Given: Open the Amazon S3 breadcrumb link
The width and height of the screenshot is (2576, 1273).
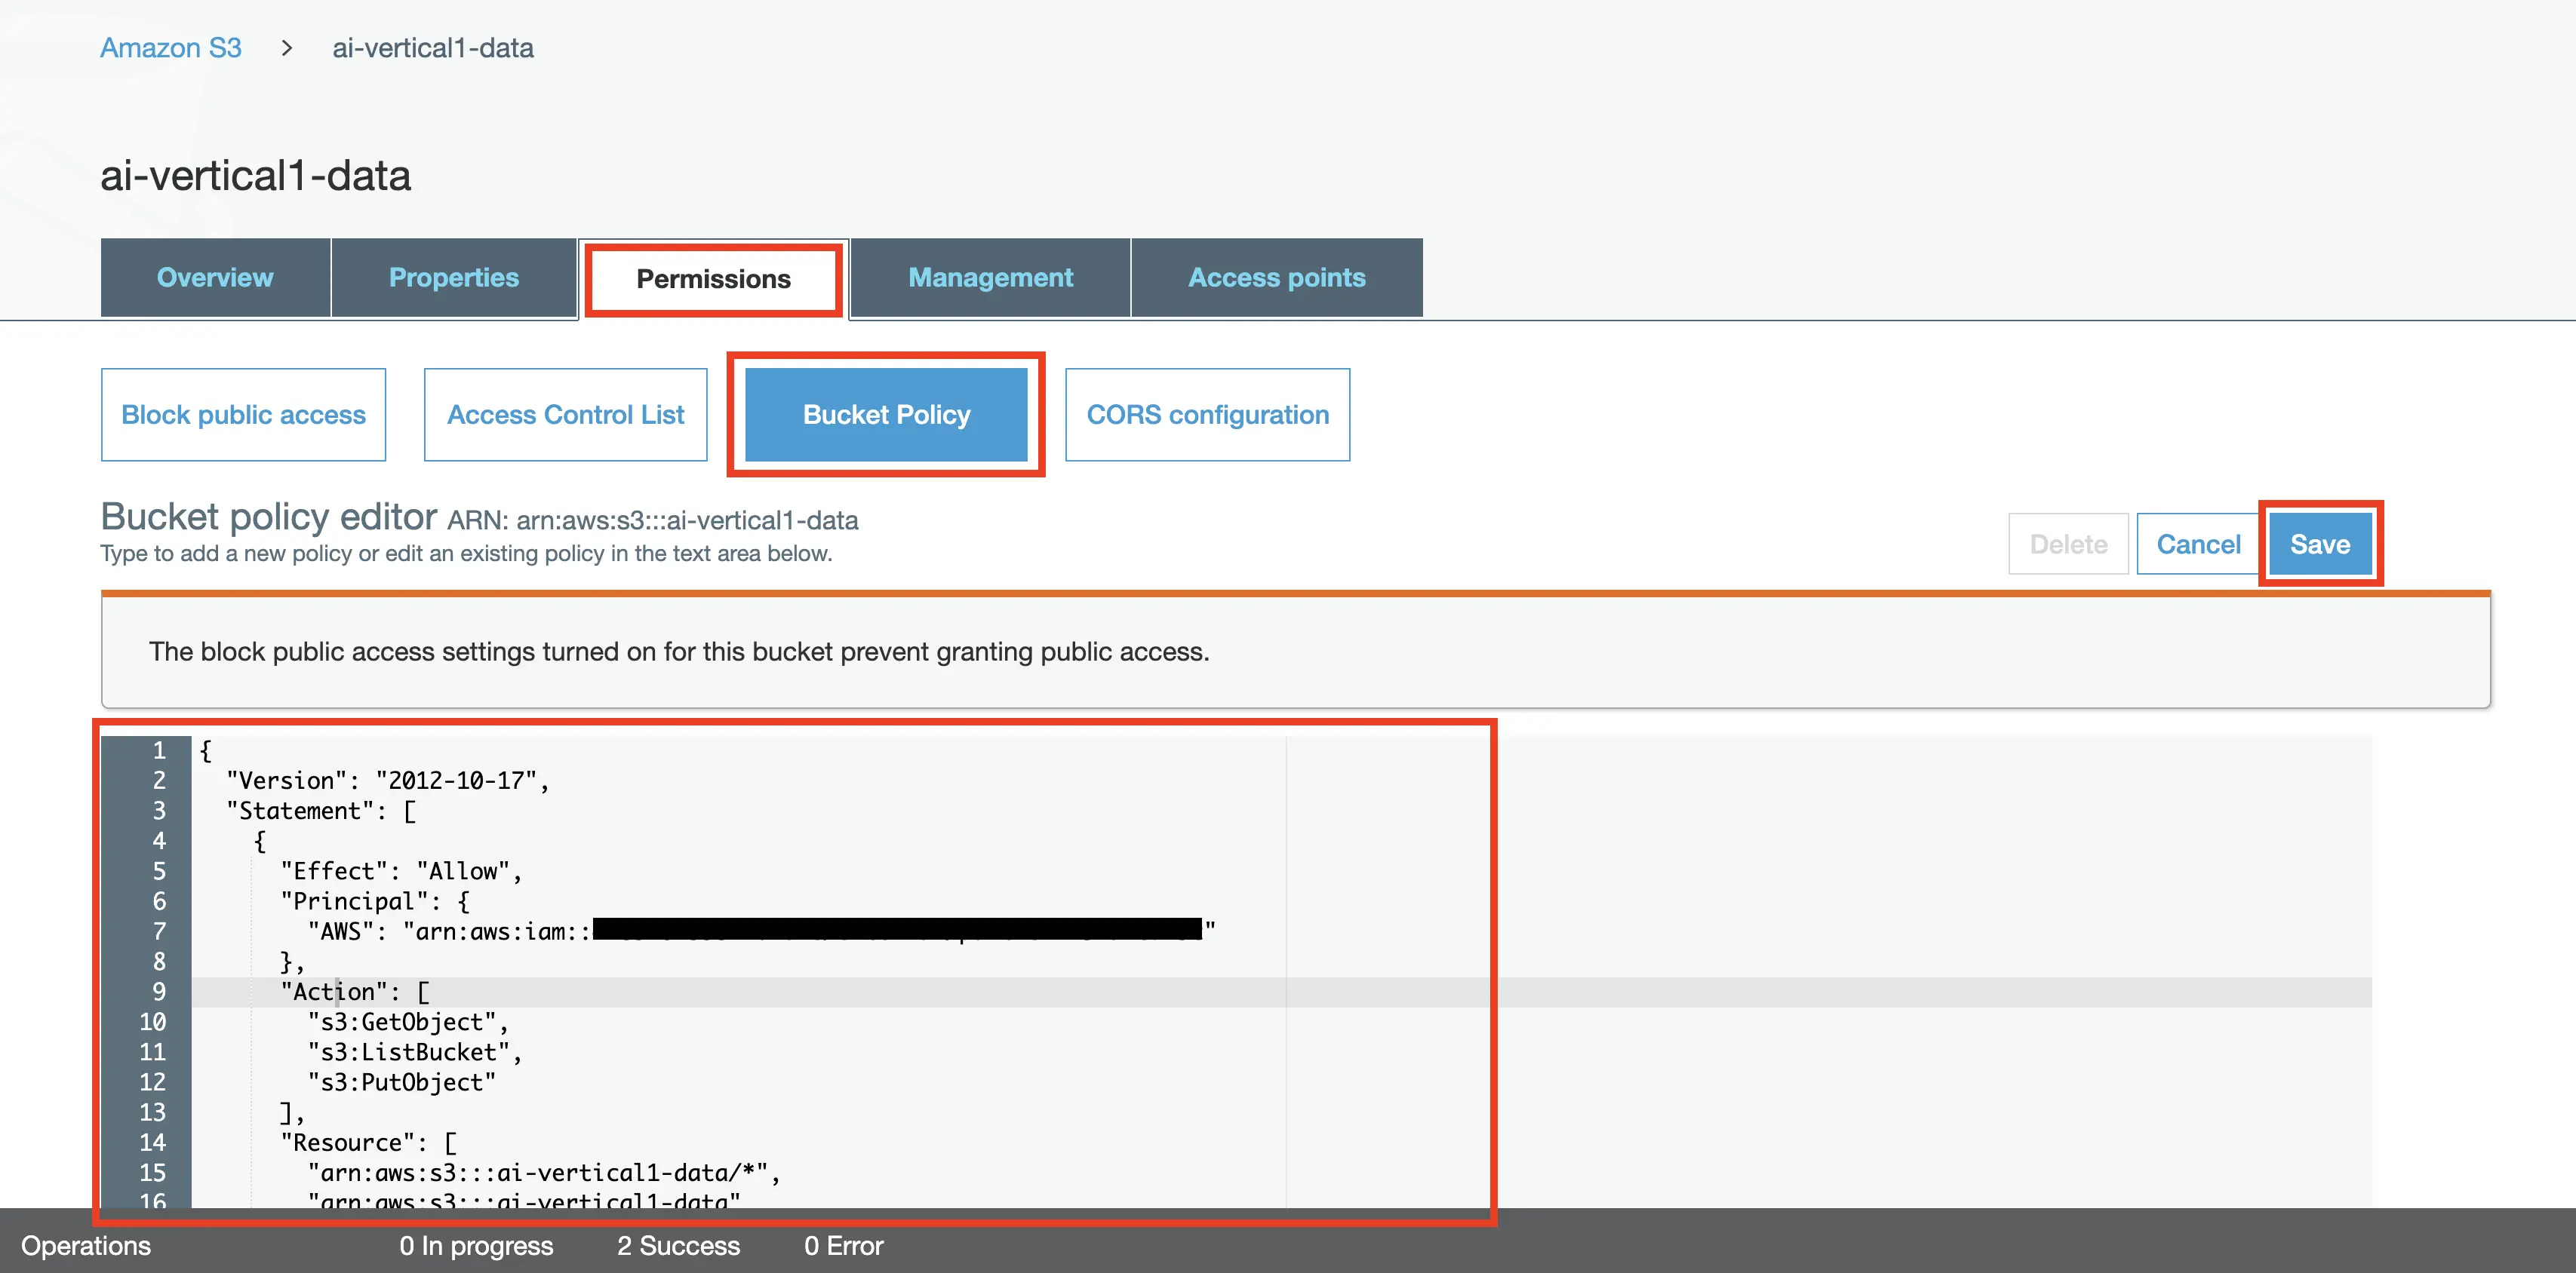Looking at the screenshot, I should pos(170,48).
